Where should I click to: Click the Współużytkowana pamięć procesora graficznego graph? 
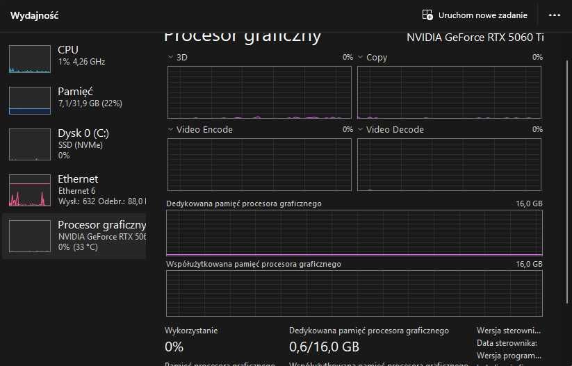[x=354, y=293]
